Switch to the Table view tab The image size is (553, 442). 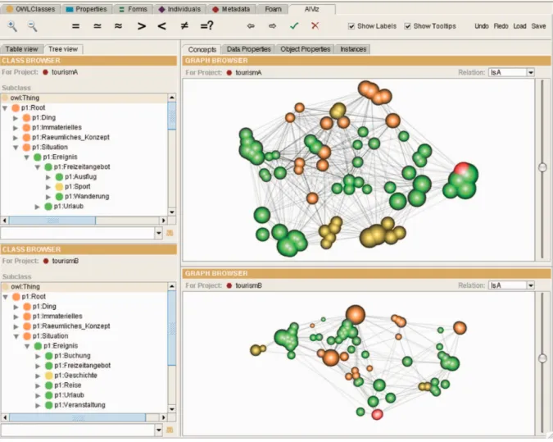(22, 49)
